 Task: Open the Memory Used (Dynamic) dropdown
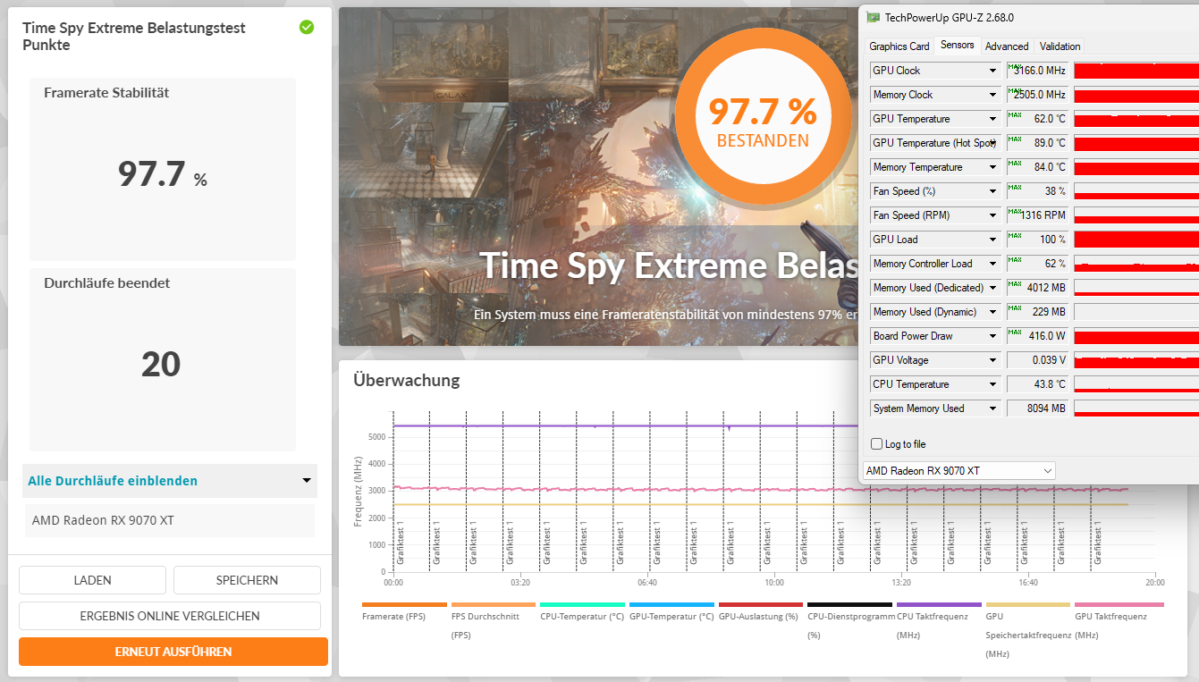point(992,312)
